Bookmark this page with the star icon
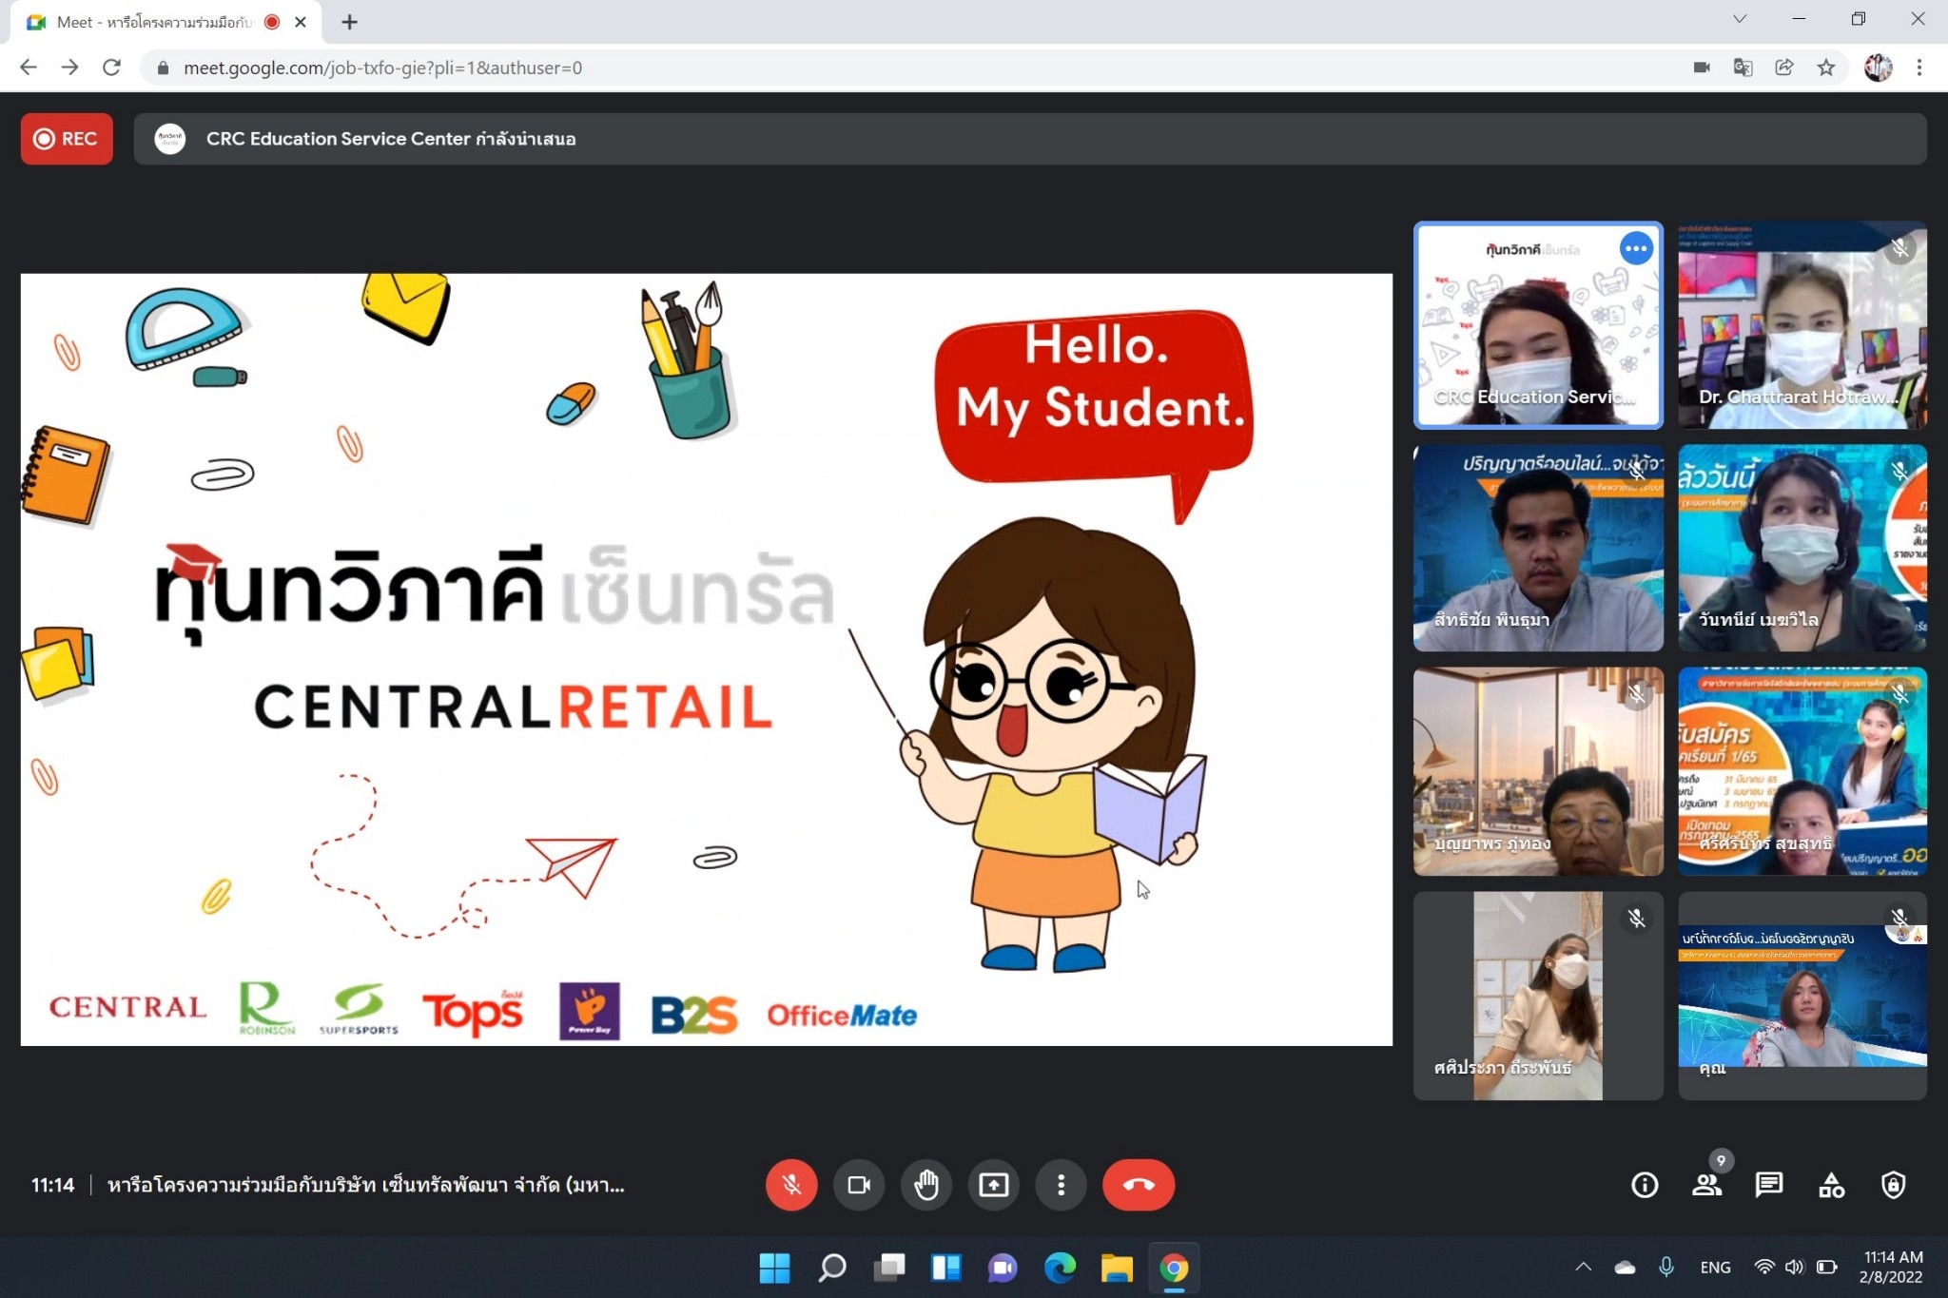The height and width of the screenshot is (1298, 1948). tap(1825, 68)
